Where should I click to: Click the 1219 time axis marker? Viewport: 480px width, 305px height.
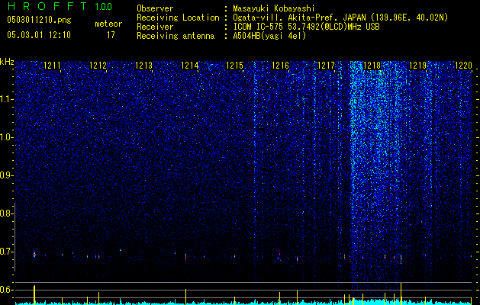click(x=418, y=66)
